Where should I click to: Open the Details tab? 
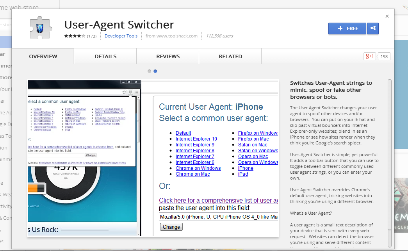click(105, 56)
